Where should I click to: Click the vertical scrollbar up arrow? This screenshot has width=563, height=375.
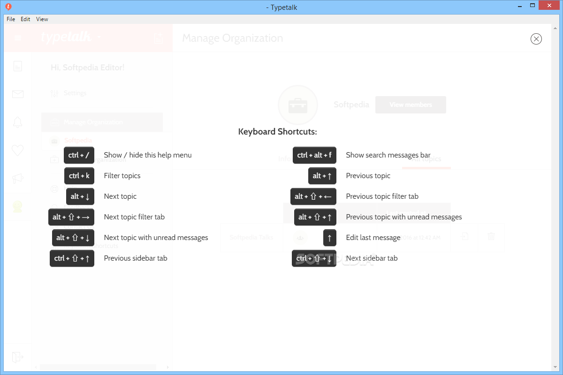(x=555, y=27)
